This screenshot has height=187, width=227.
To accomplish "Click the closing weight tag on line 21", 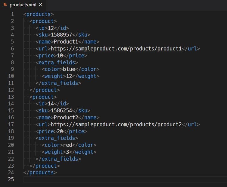I will (83, 152).
